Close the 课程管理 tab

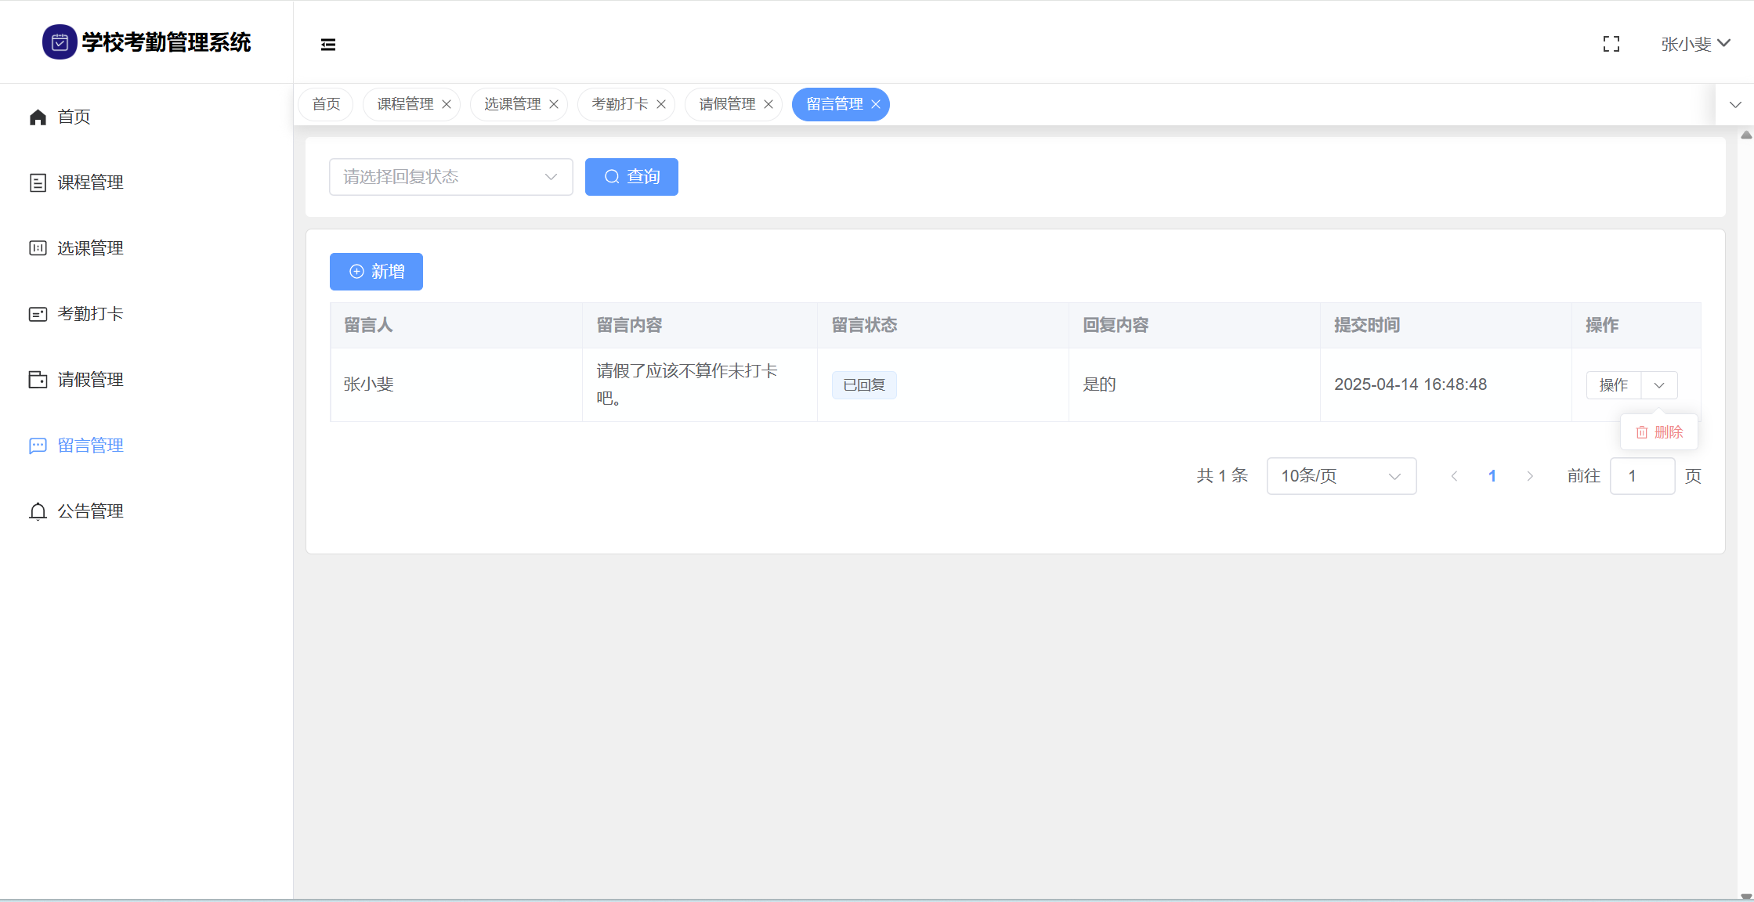coord(447,104)
